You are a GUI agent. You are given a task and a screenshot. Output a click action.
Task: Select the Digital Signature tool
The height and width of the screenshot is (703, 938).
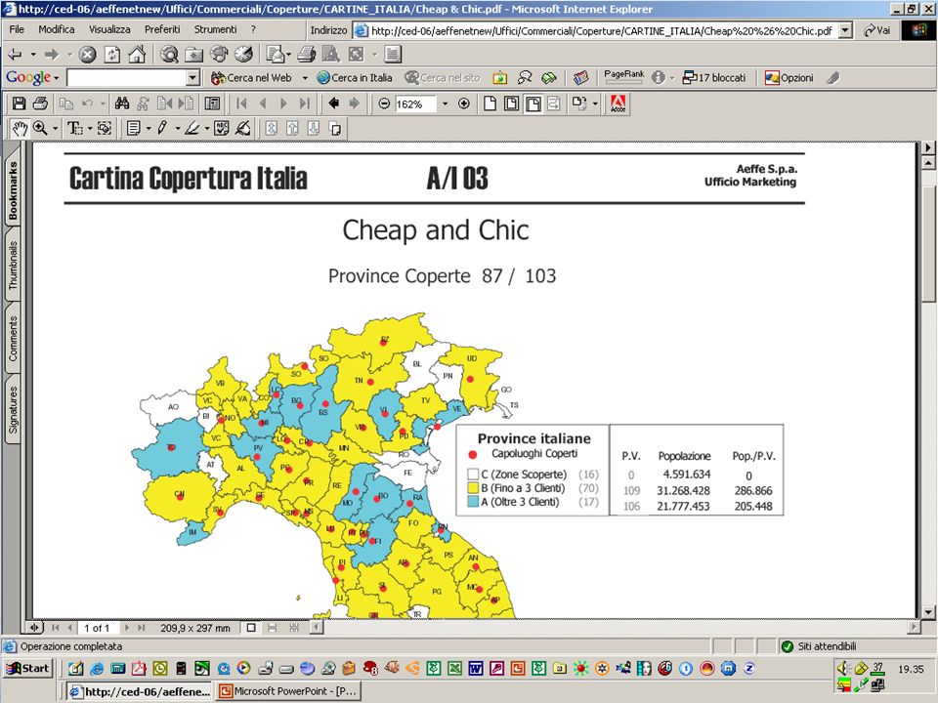(243, 128)
